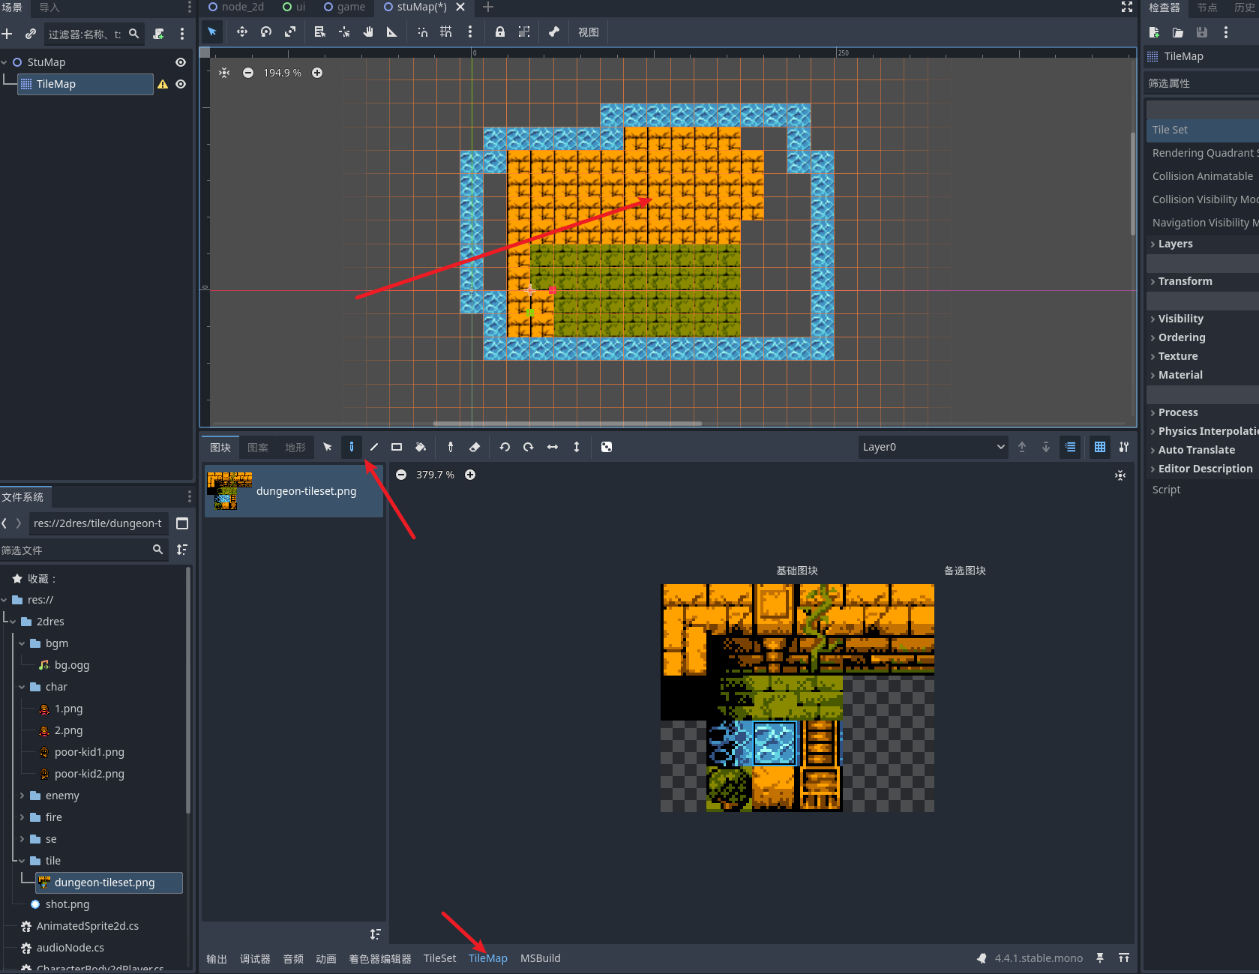Toggle the TileMap eraser tool

[x=475, y=447]
